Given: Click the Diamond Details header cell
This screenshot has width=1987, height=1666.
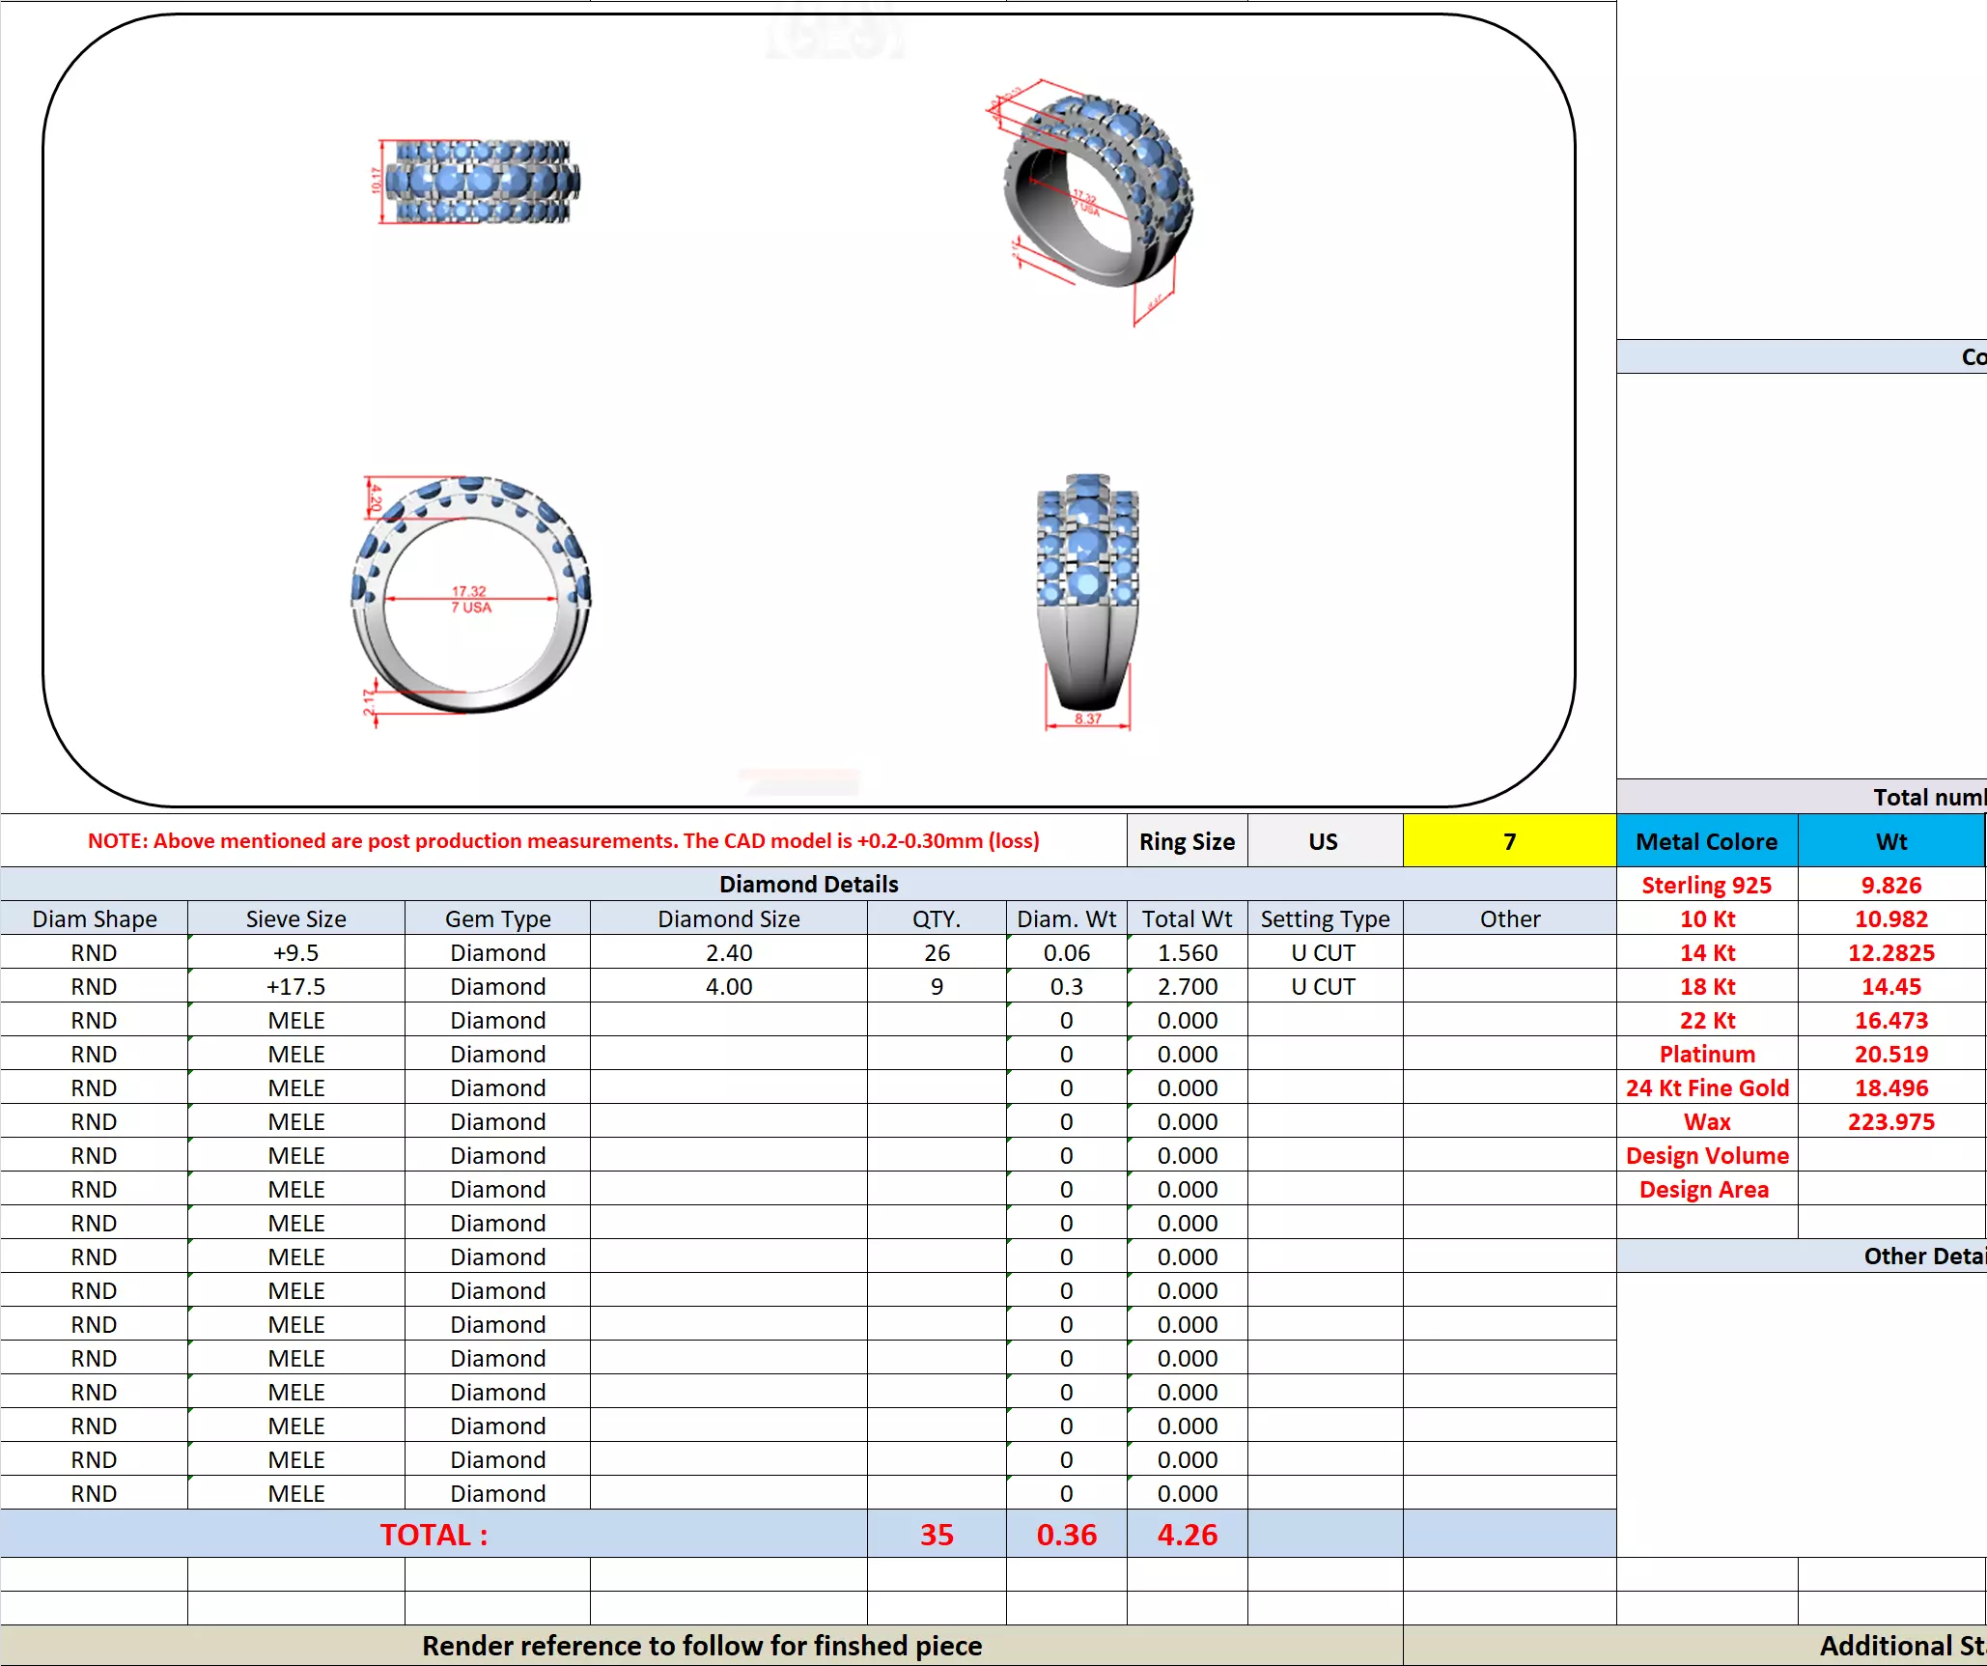Looking at the screenshot, I should click(x=808, y=884).
